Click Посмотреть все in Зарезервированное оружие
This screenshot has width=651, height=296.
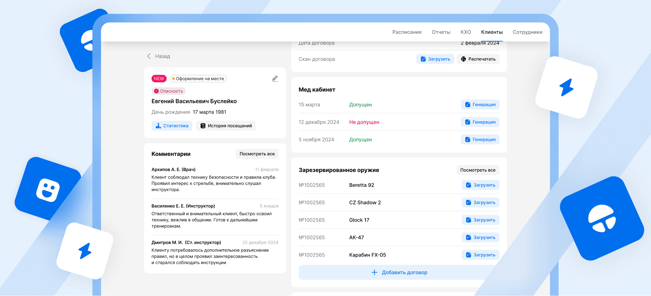point(478,170)
